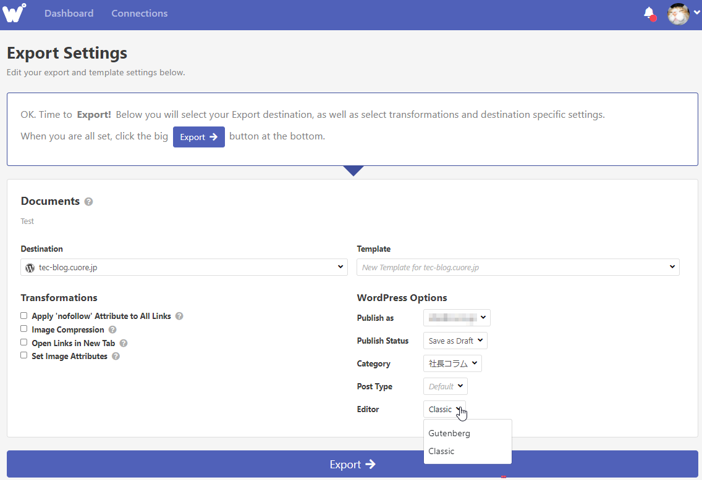This screenshot has height=480, width=702.
Task: Choose Classic in the Editor list
Action: pos(441,451)
